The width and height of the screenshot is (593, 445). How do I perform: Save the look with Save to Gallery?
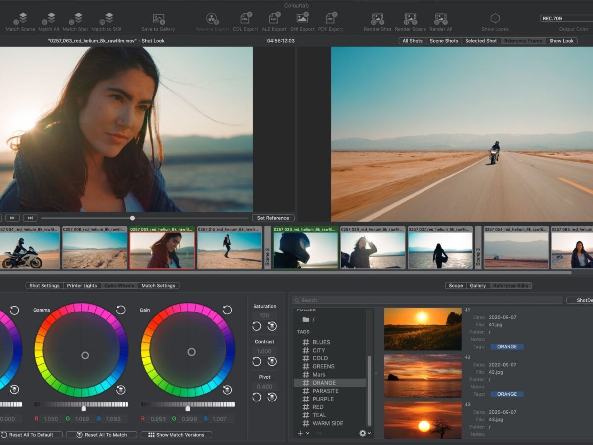tap(158, 19)
